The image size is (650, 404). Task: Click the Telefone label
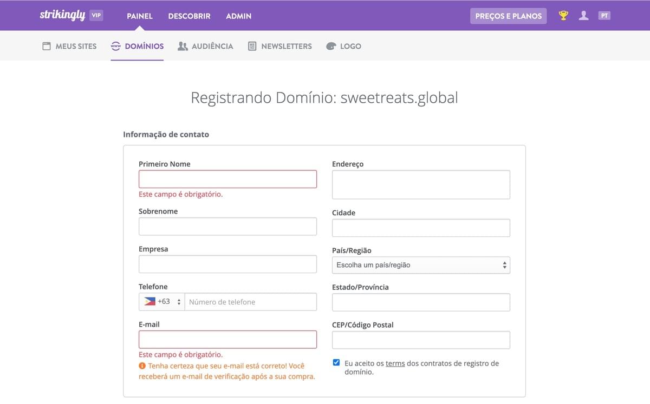tap(153, 287)
